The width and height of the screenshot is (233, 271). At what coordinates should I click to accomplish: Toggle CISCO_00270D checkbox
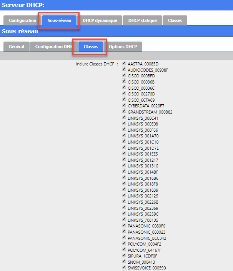(x=124, y=93)
